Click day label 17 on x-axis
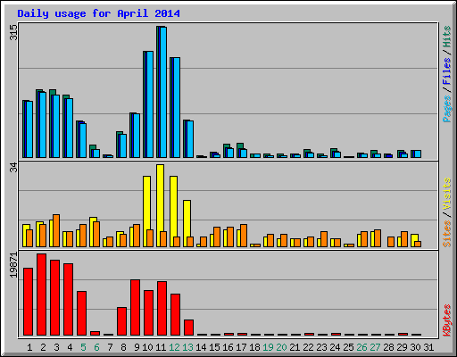 click(241, 347)
